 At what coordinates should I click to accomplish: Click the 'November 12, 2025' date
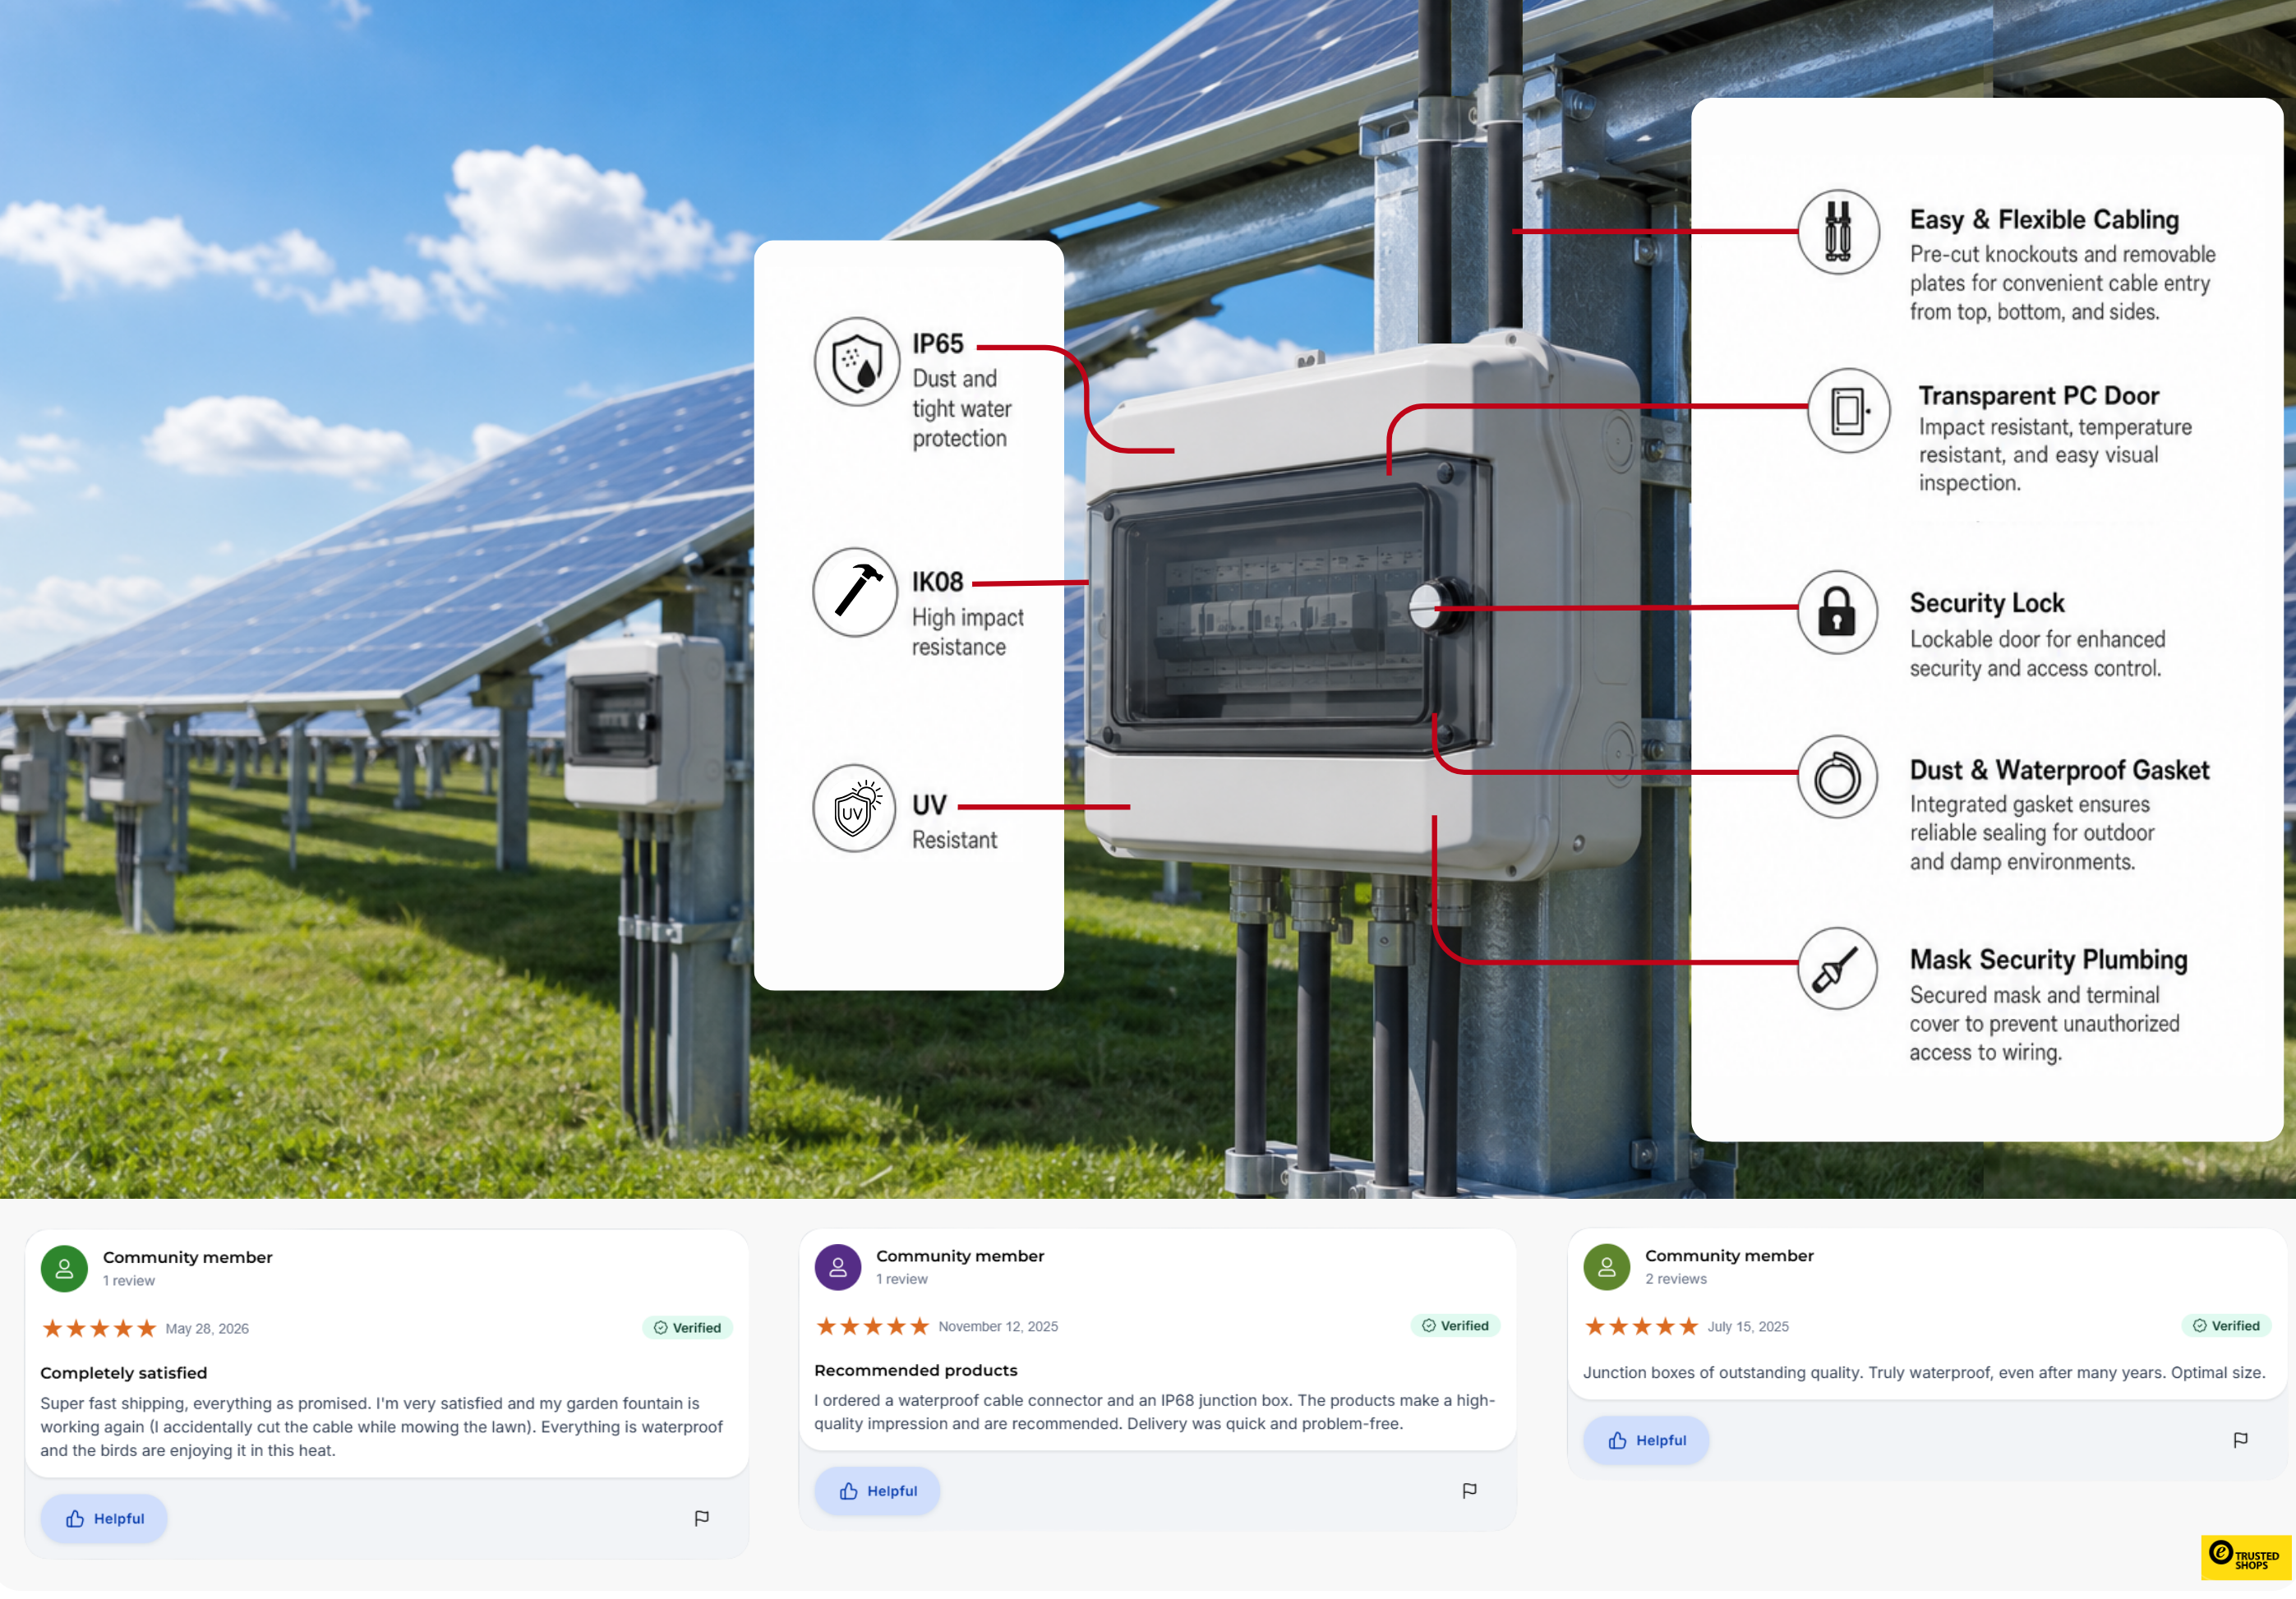(x=998, y=1326)
